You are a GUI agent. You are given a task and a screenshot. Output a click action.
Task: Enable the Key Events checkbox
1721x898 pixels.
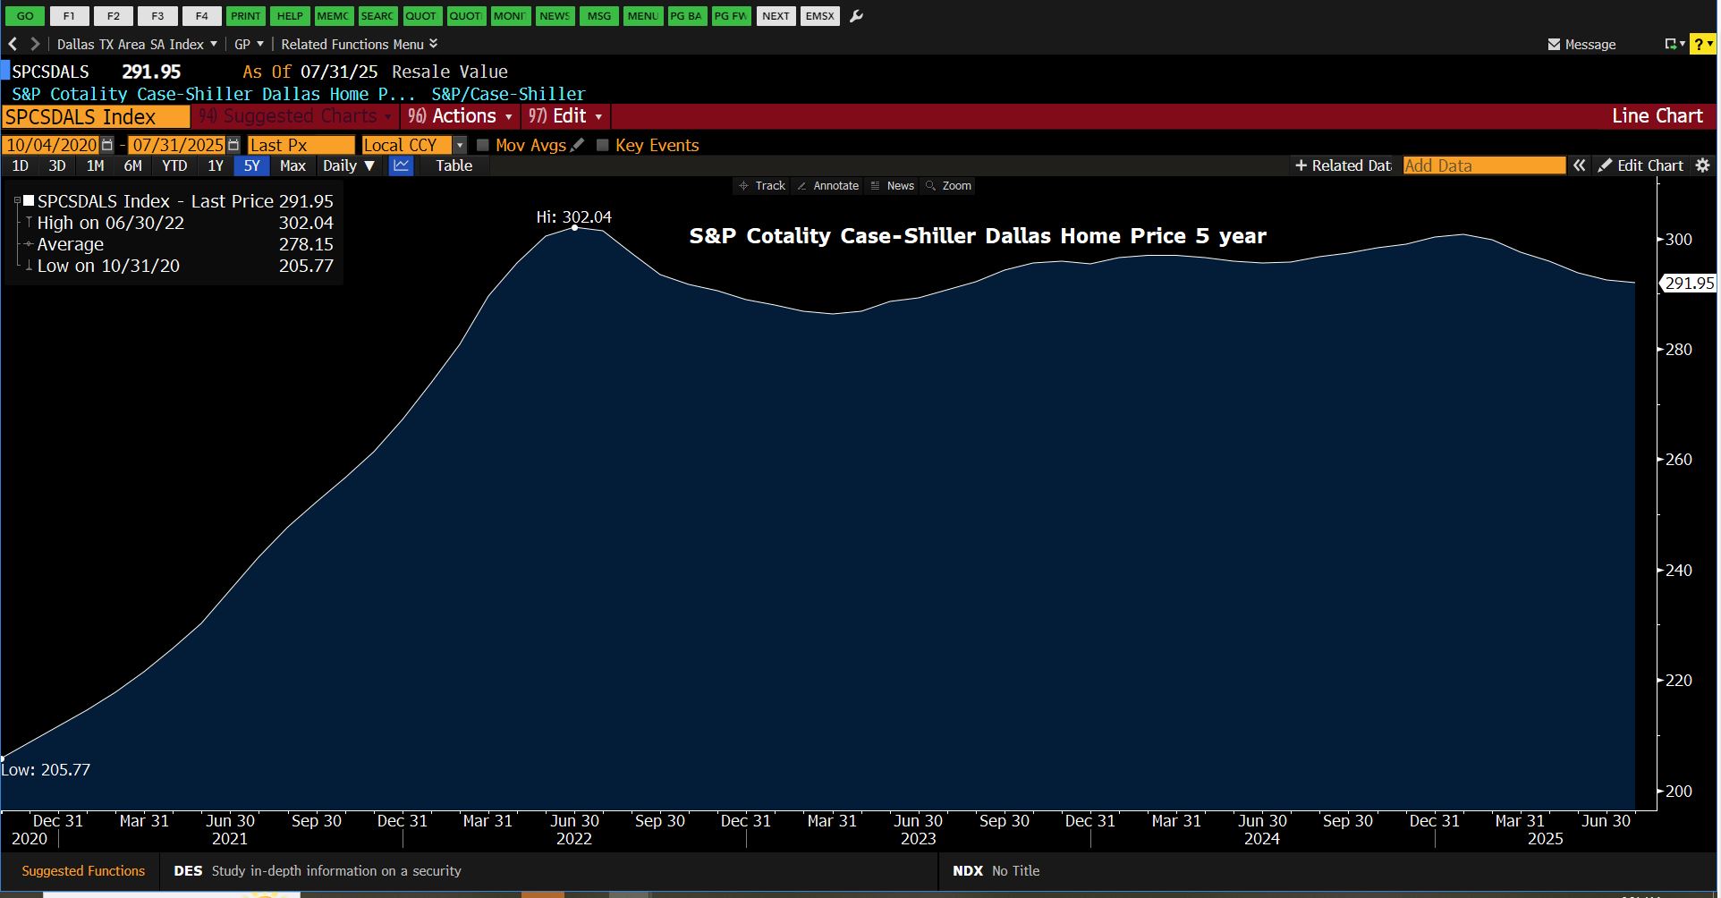point(603,145)
